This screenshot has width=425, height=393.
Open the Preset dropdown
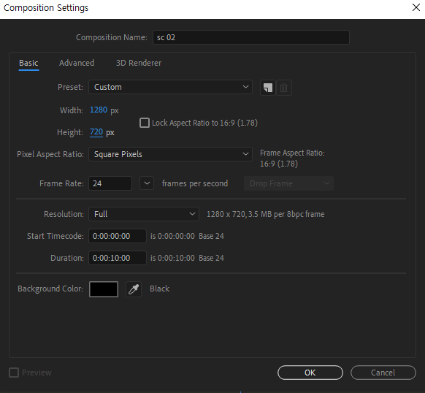[x=170, y=87]
